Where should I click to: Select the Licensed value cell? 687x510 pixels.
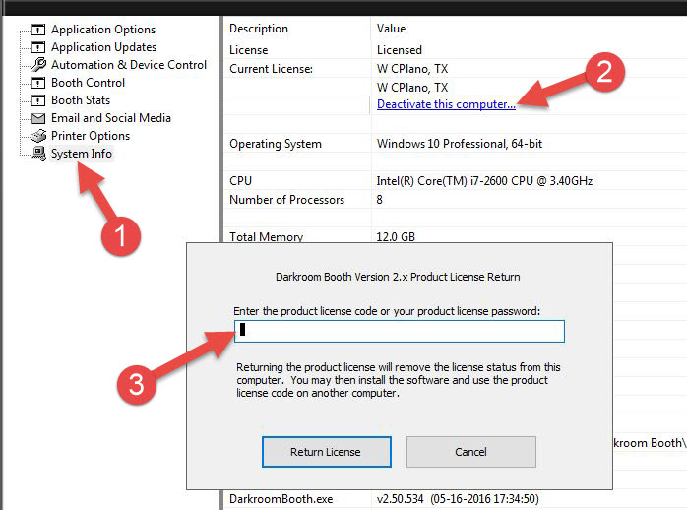400,50
